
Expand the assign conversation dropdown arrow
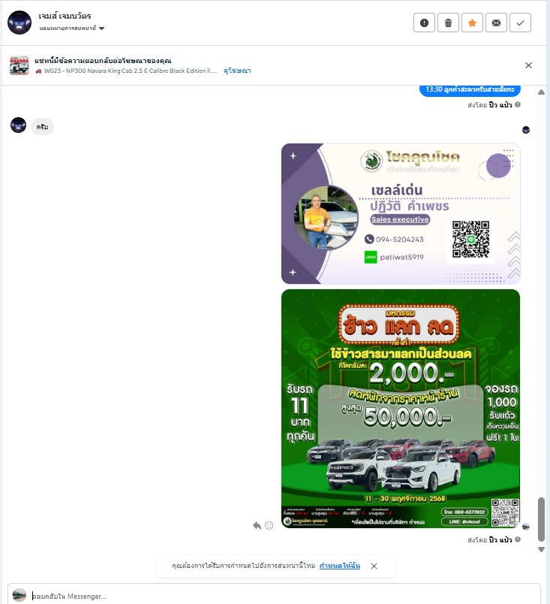(x=101, y=28)
